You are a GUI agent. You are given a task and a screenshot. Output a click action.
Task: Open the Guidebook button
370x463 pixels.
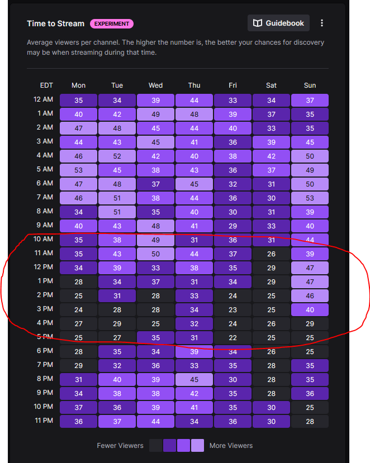point(278,23)
